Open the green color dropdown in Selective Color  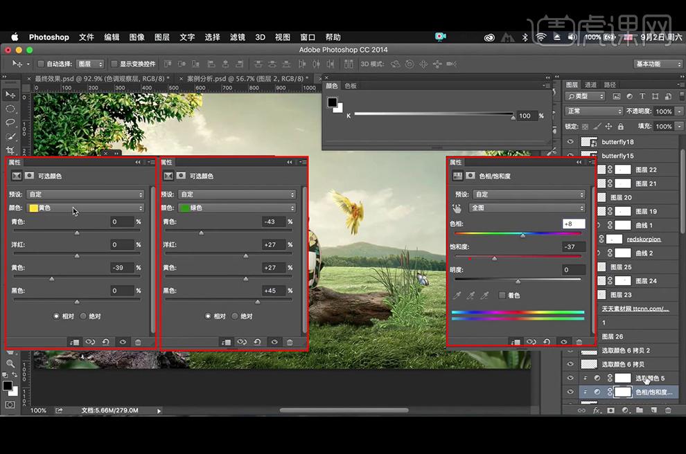(237, 208)
